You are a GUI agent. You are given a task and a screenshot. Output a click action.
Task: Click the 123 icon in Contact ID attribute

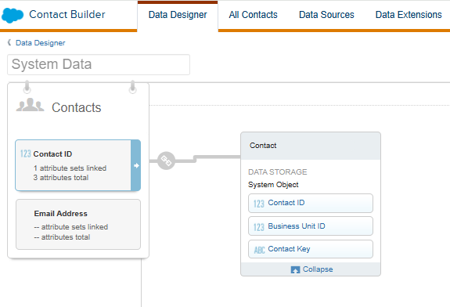point(259,204)
